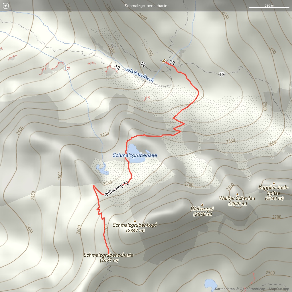292x292 pixels.
Task: Select the Schmalzgrubensee text label
Action: tap(135, 155)
